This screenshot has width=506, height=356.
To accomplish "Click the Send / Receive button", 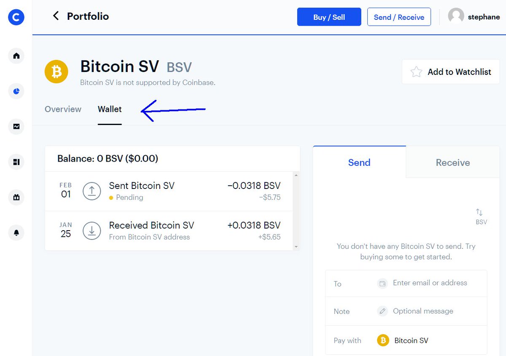I will [x=399, y=17].
